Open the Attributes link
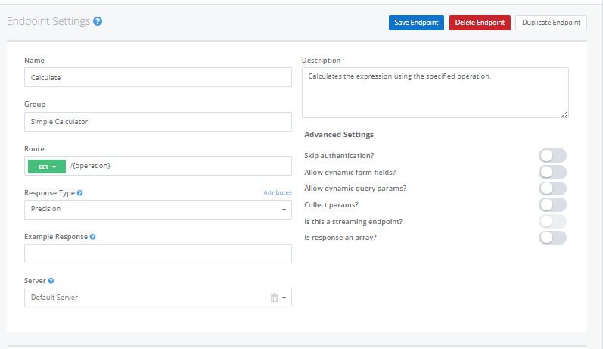 coord(277,192)
